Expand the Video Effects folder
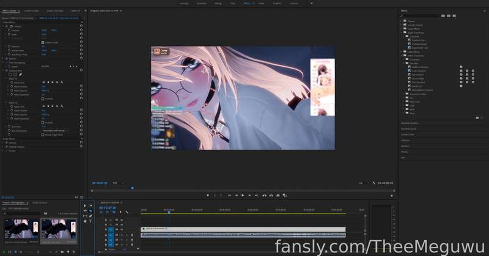Viewport: 489px width, 256px height. click(x=402, y=52)
